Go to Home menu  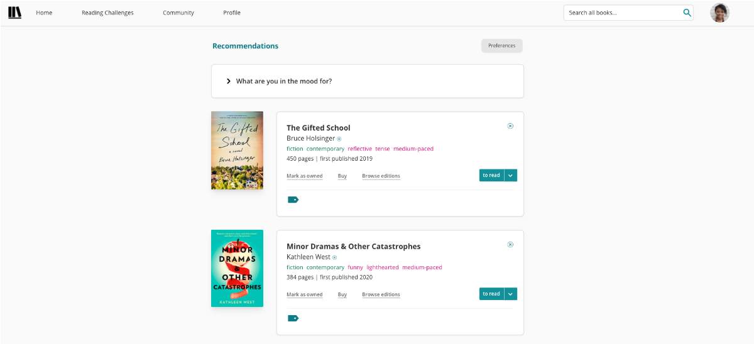tap(44, 13)
